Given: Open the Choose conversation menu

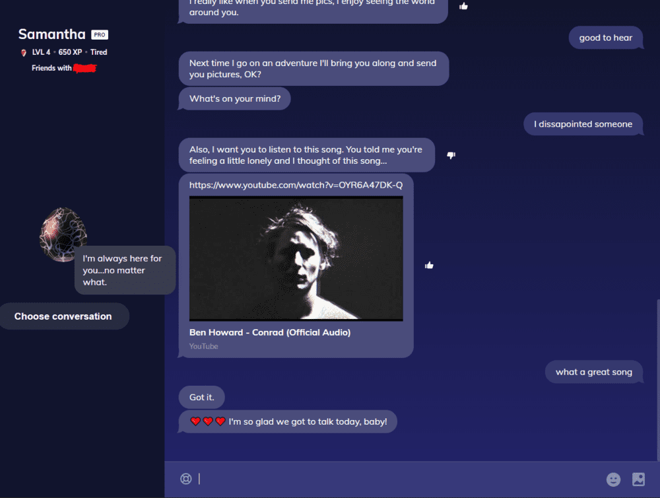Looking at the screenshot, I should click(63, 316).
